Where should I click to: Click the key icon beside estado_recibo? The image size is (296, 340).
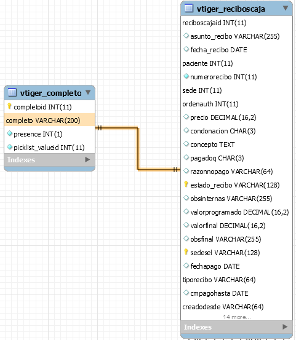186,184
